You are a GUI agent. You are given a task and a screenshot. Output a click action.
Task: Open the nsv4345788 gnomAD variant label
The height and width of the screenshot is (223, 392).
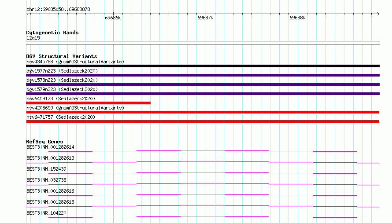click(x=75, y=62)
